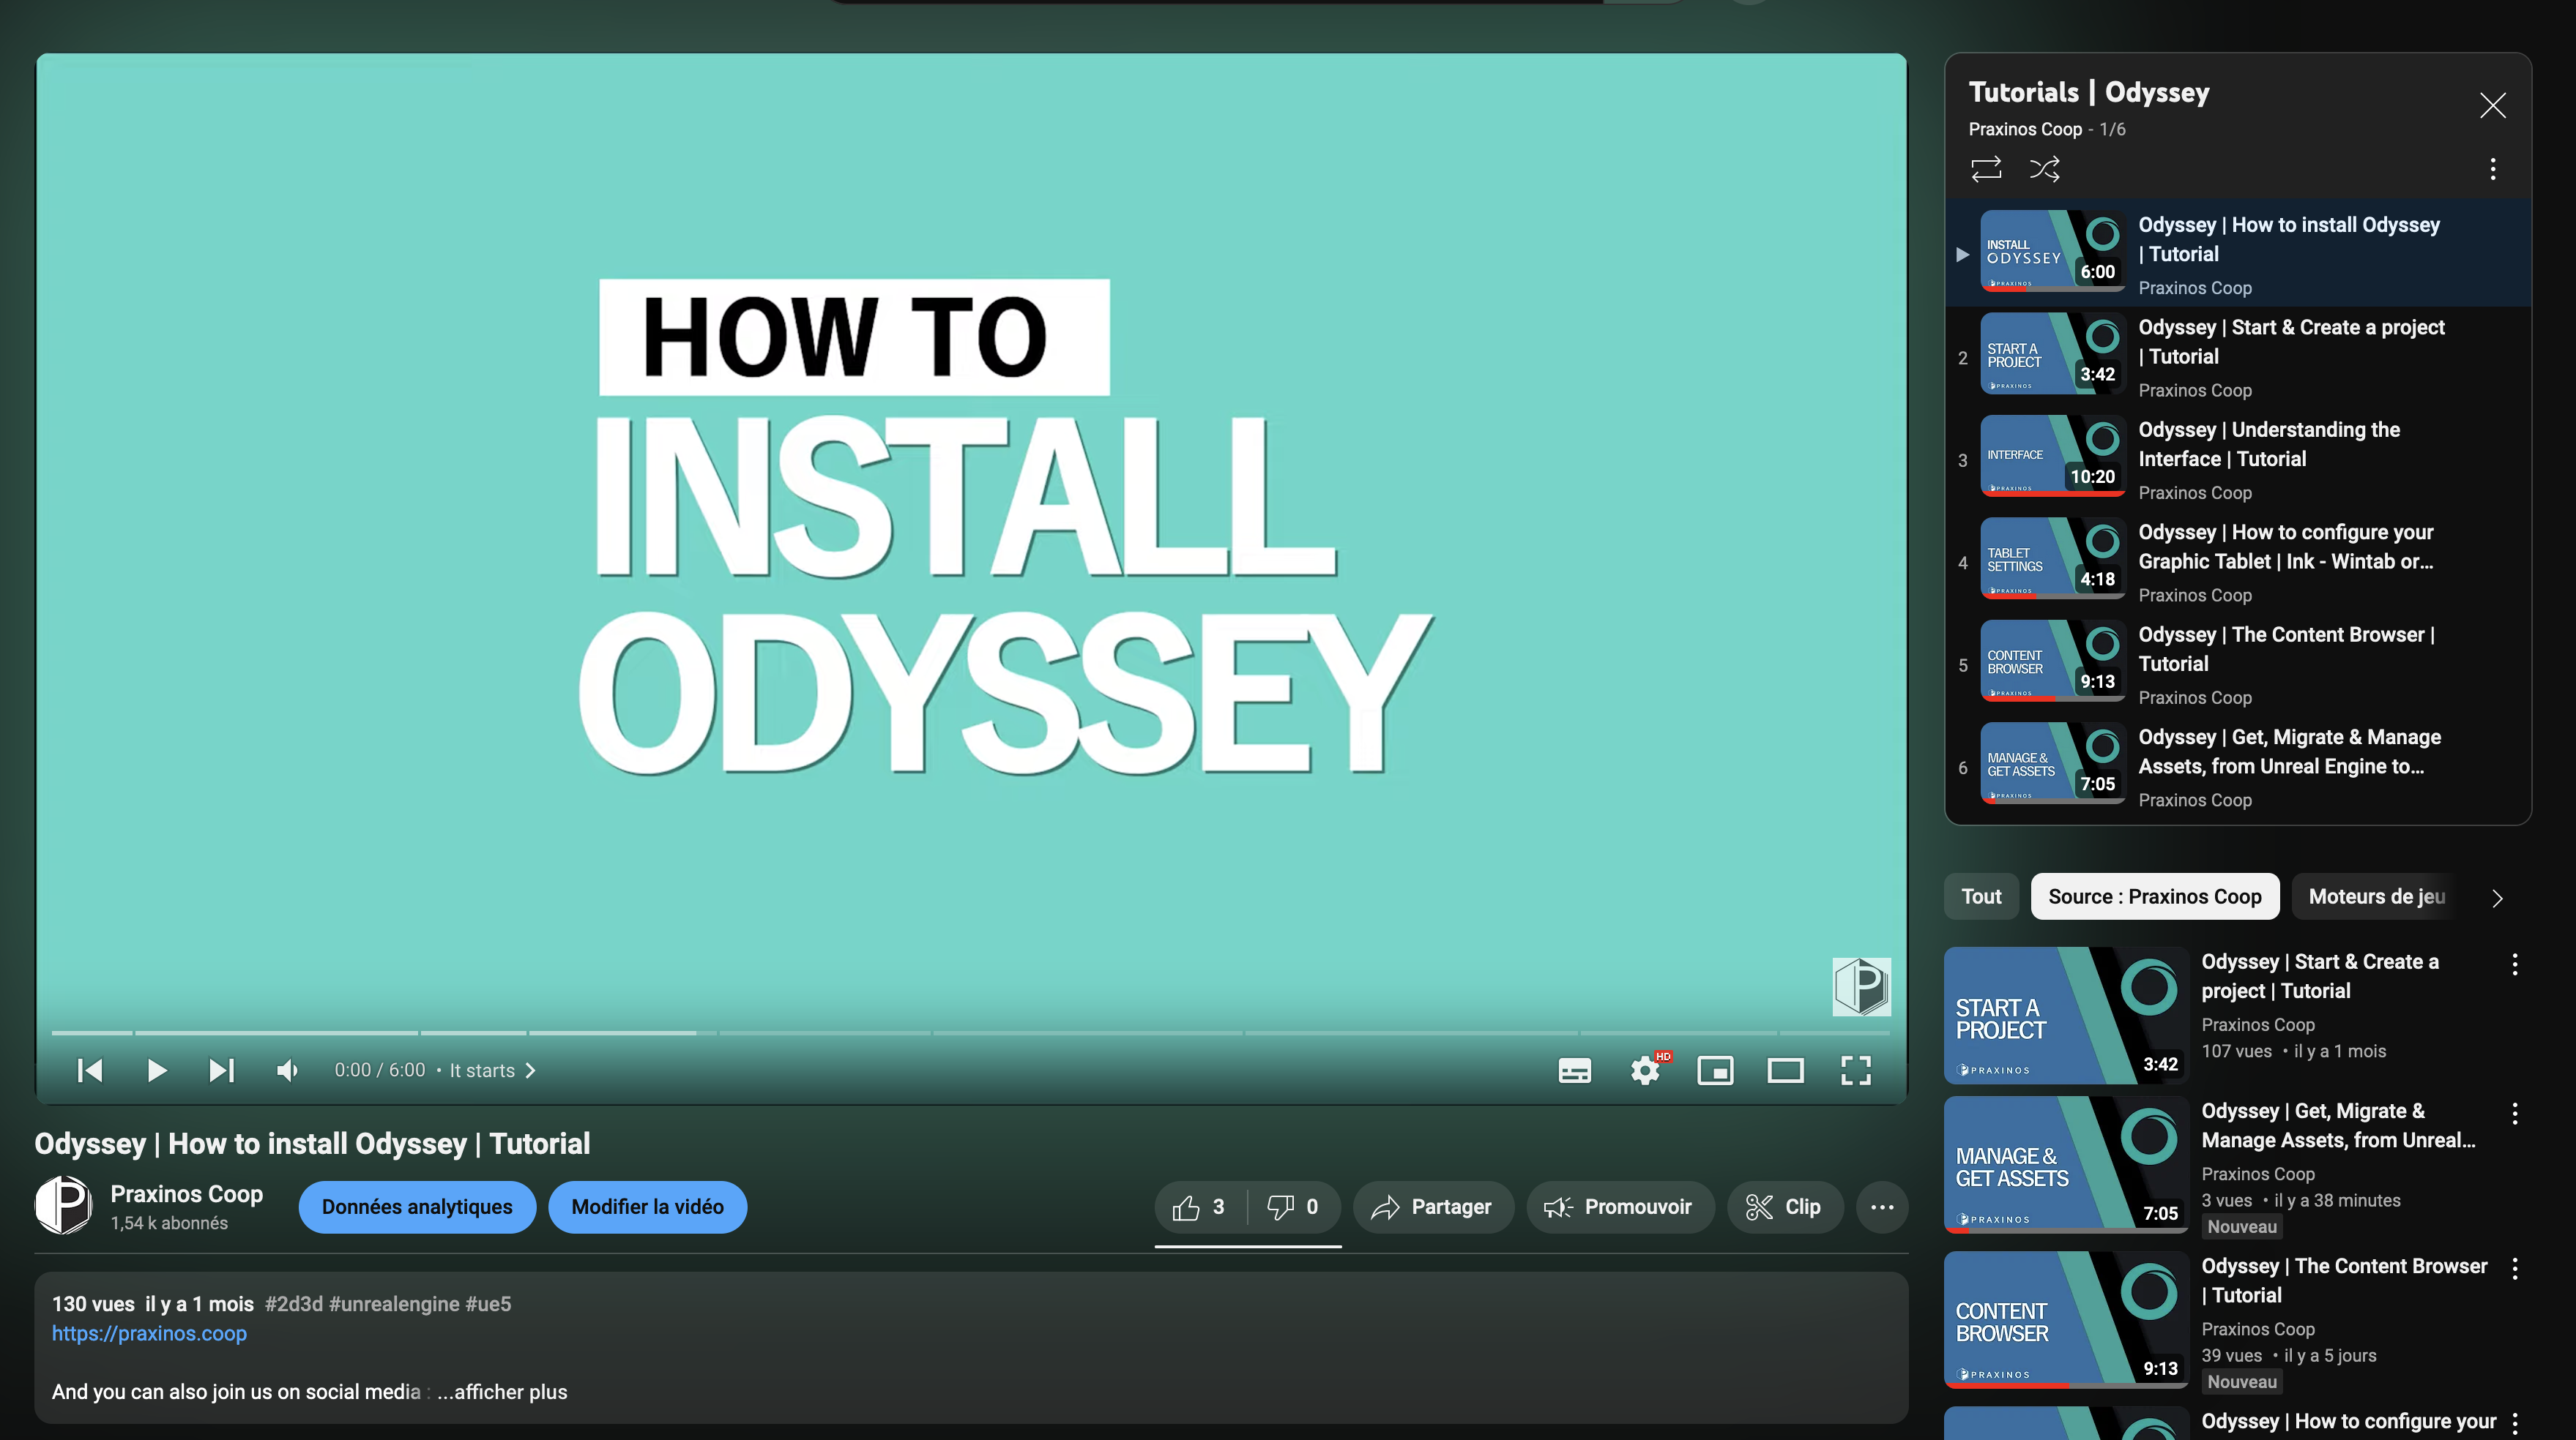The width and height of the screenshot is (2576, 1440).
Task: Open player settings gear
Action: point(1645,1070)
